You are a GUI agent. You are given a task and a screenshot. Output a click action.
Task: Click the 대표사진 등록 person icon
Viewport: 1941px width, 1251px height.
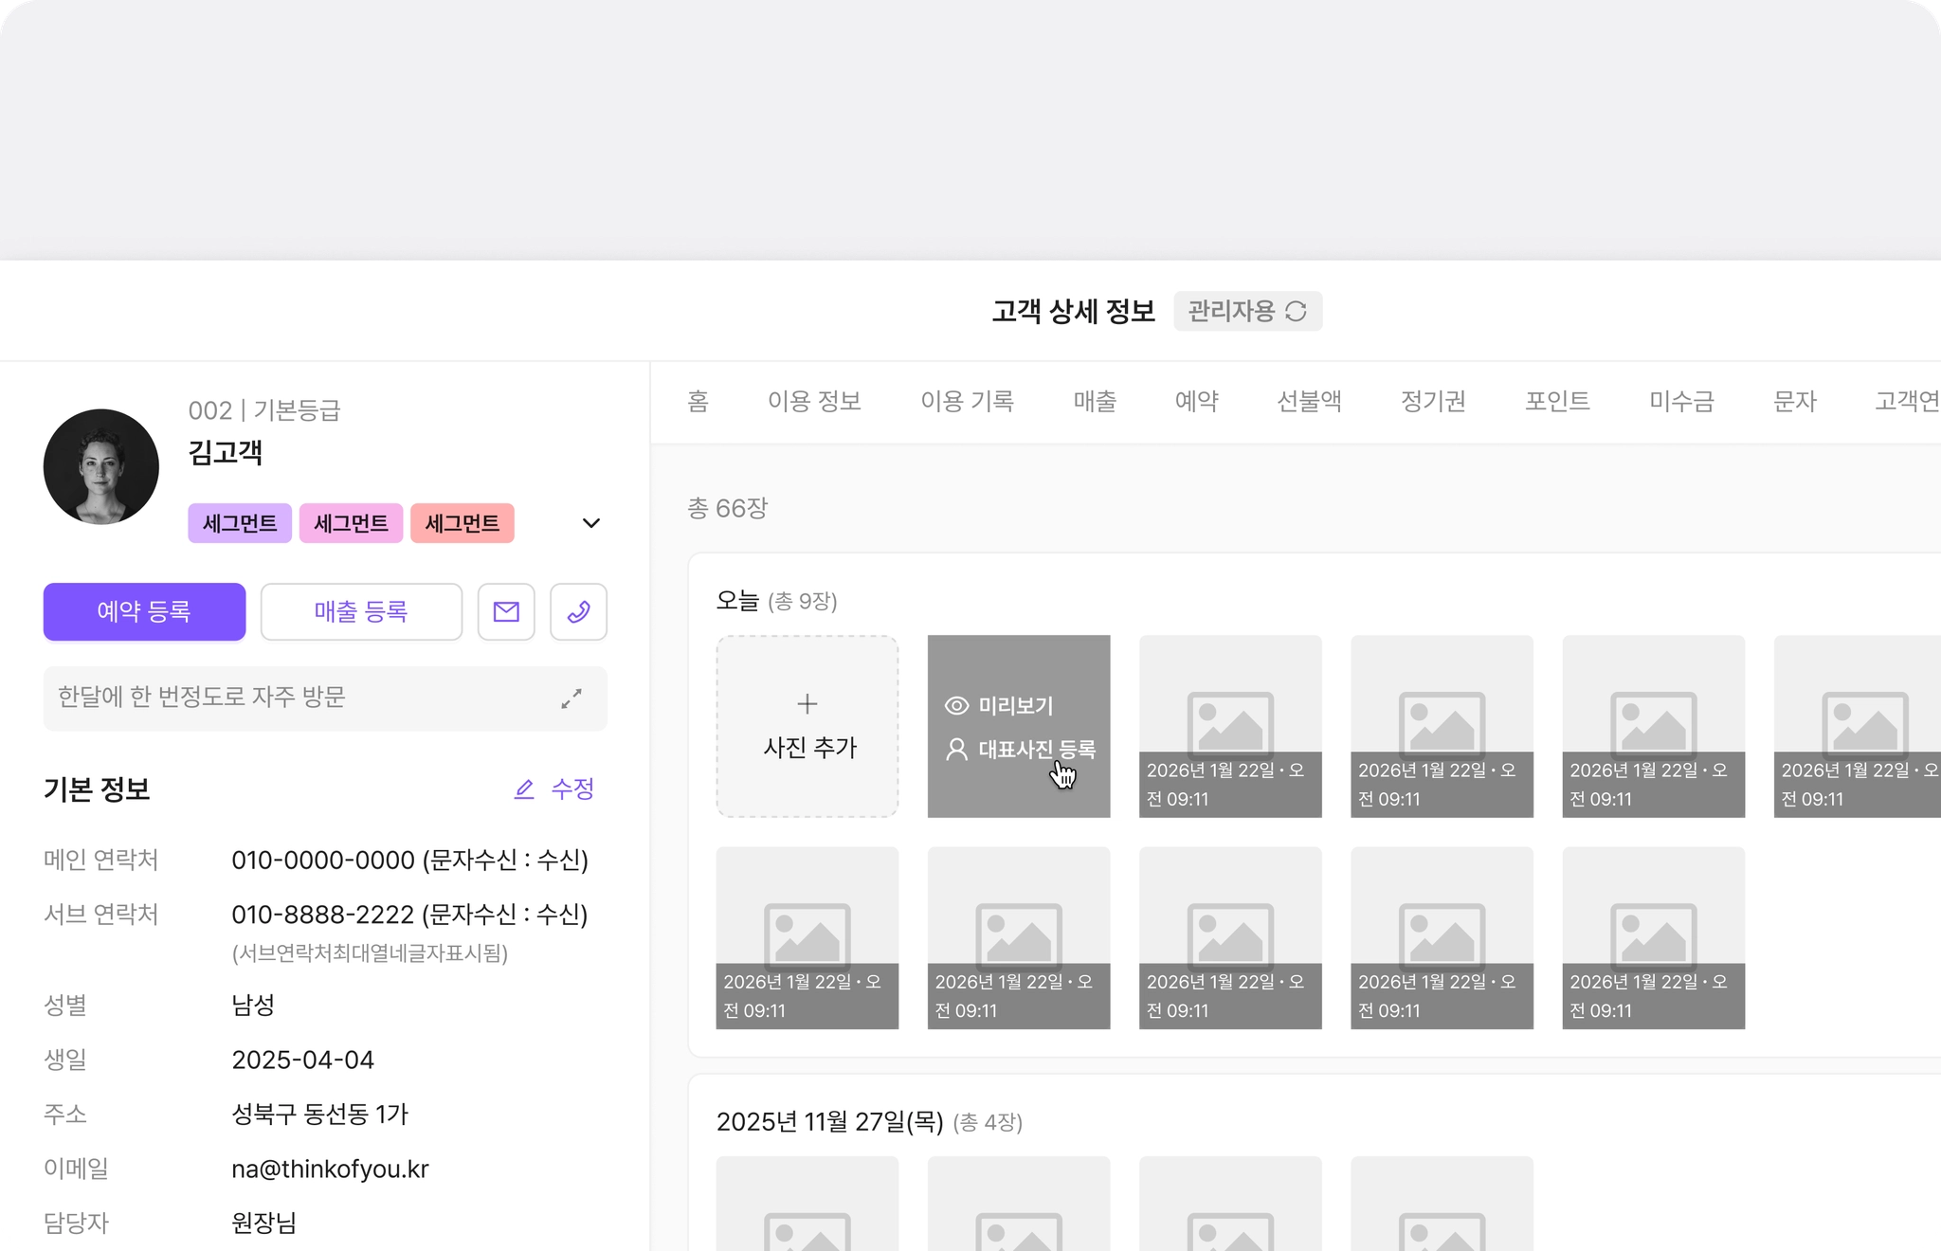[956, 750]
